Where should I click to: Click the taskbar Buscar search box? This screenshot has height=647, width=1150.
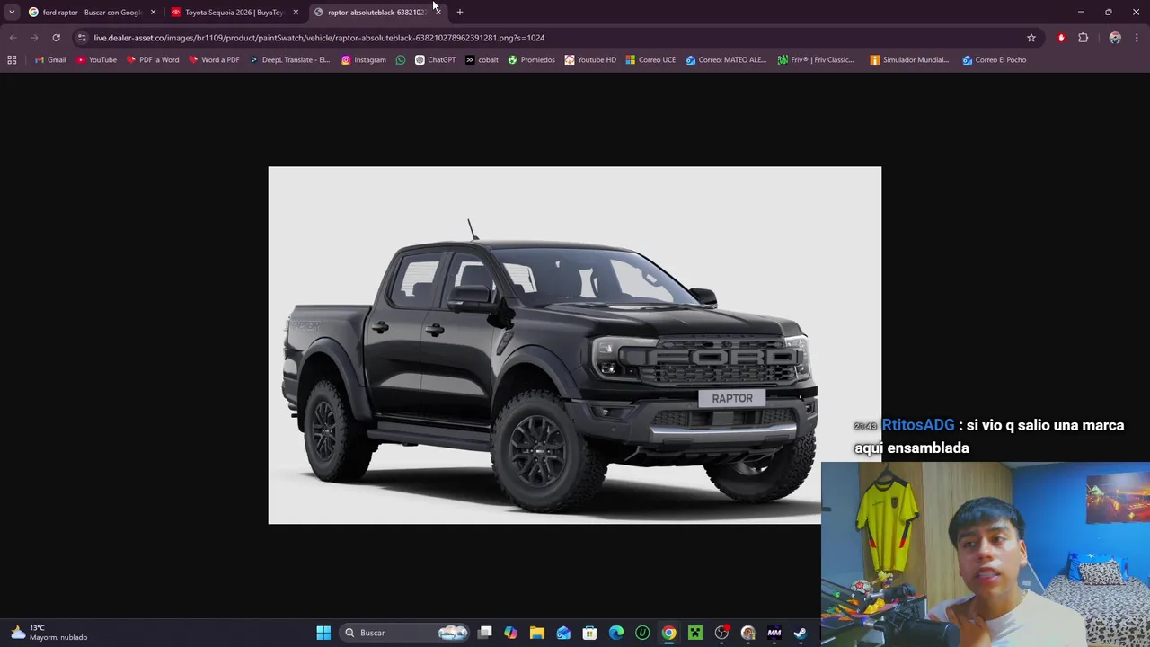(404, 633)
